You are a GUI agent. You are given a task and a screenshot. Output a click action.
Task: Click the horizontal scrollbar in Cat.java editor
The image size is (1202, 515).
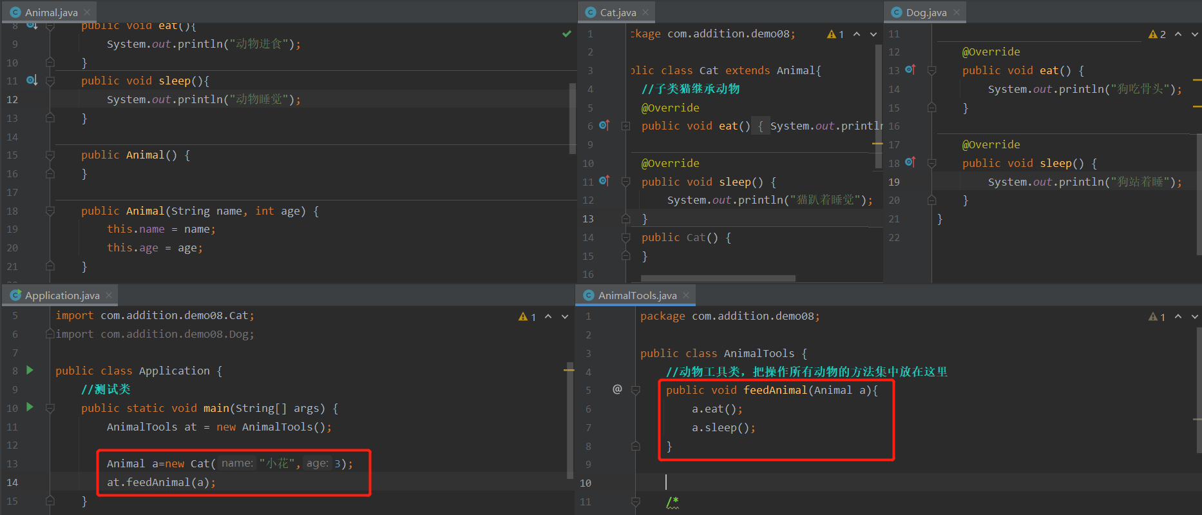point(718,278)
